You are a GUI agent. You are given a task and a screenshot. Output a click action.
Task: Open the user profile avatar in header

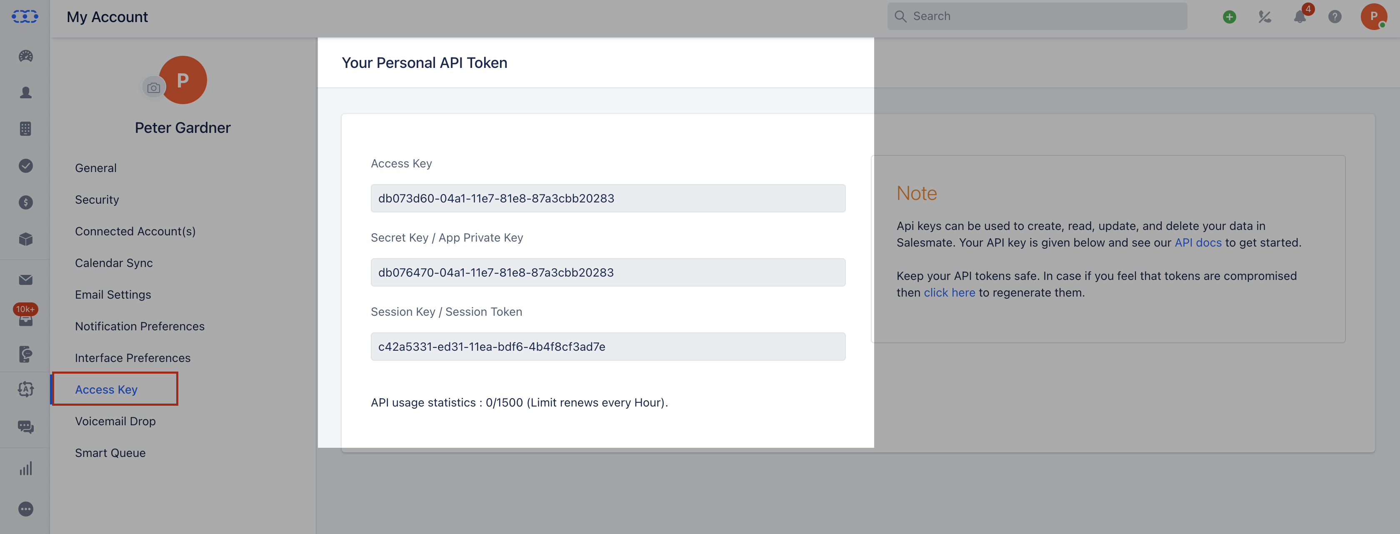tap(1373, 16)
